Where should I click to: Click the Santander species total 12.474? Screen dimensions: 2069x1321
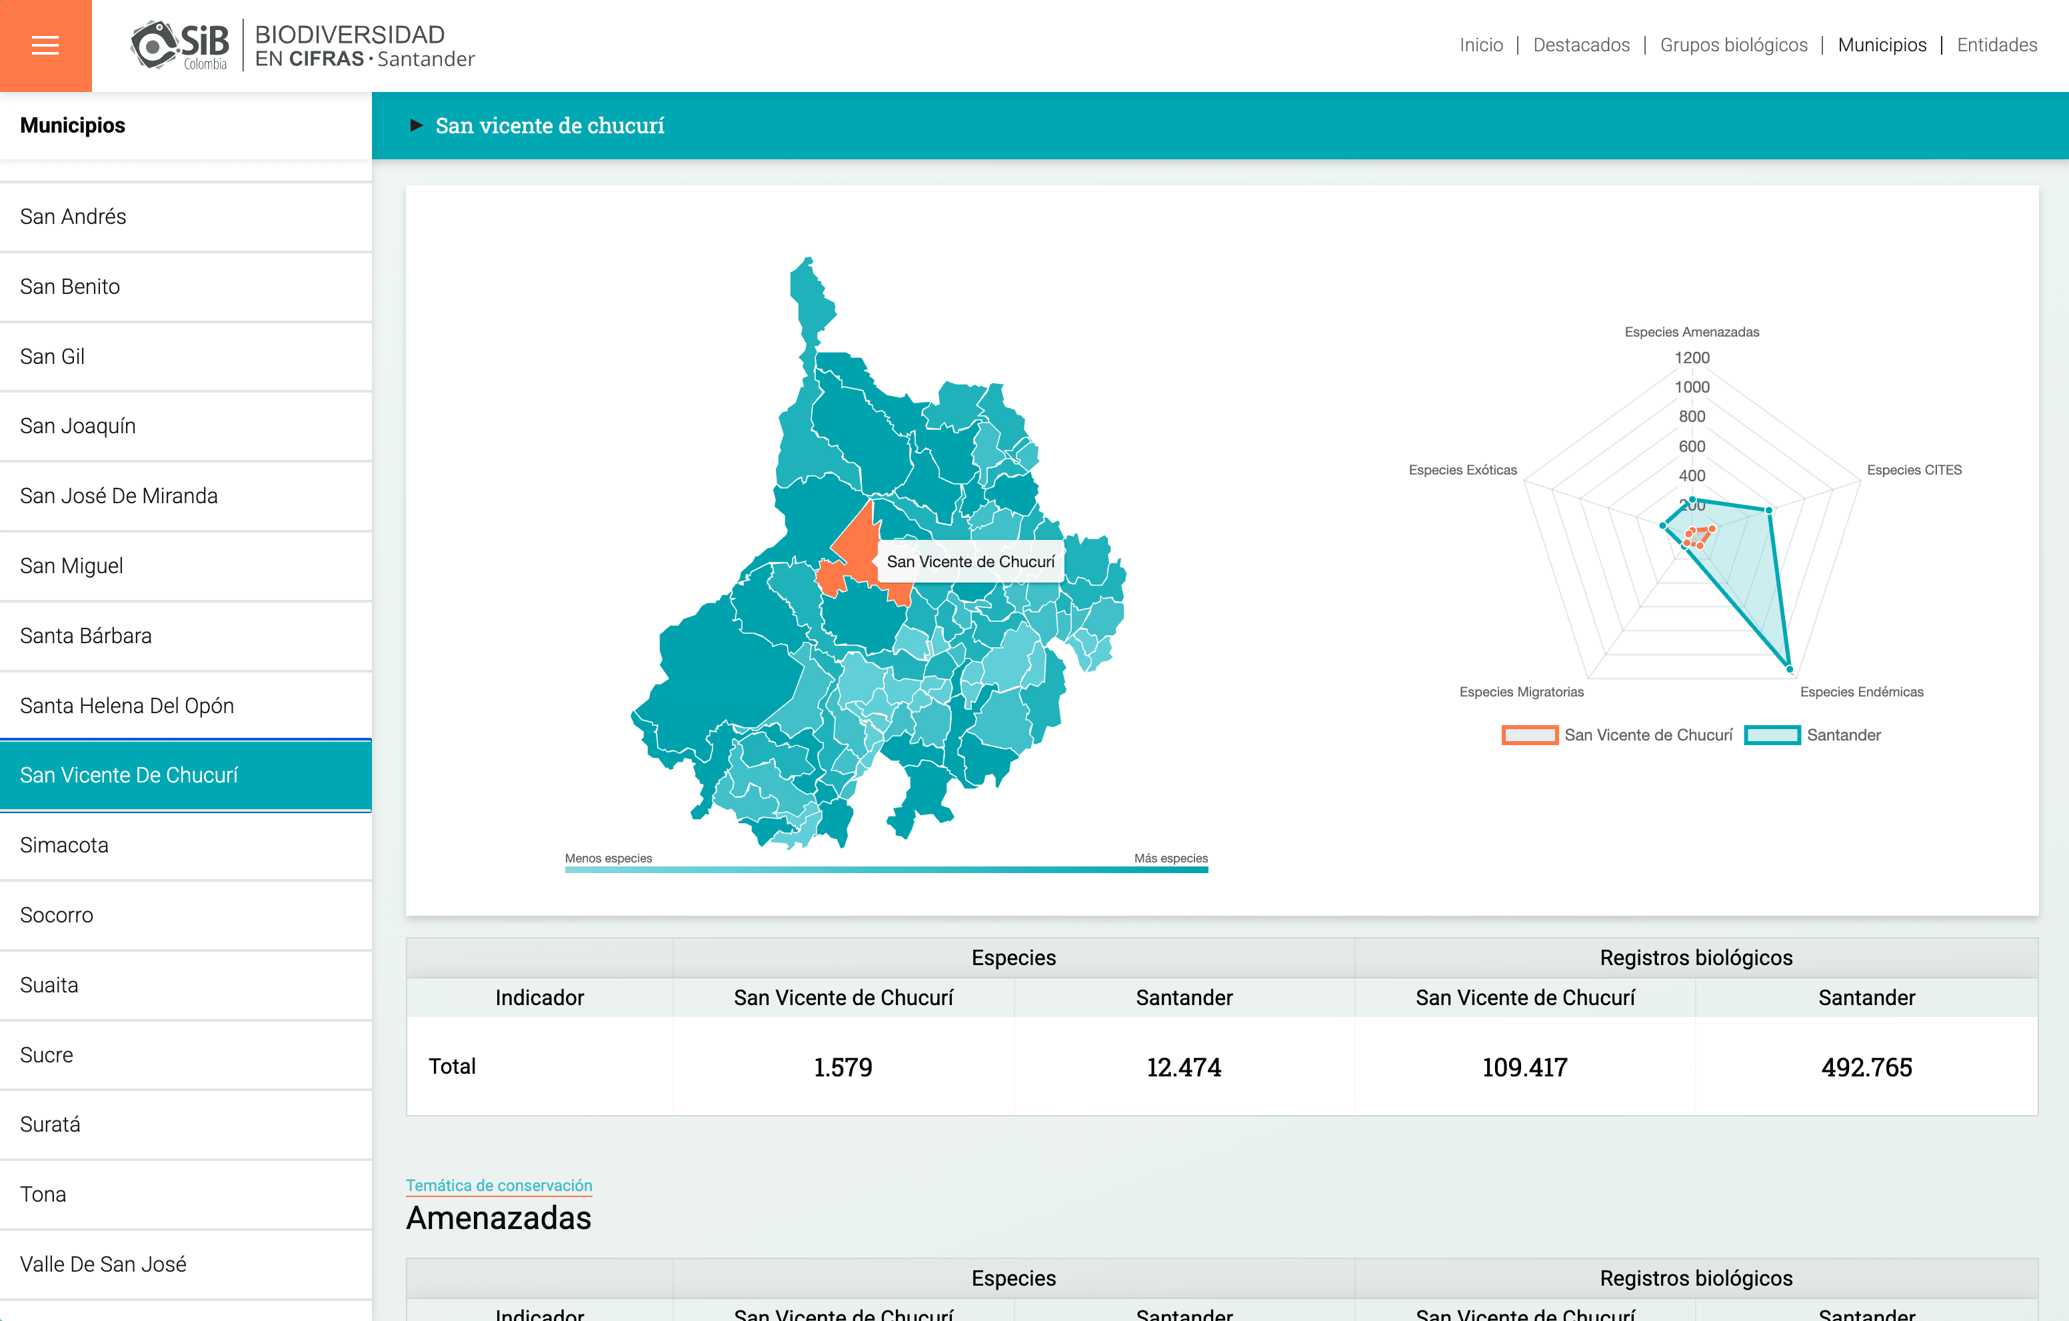point(1184,1068)
